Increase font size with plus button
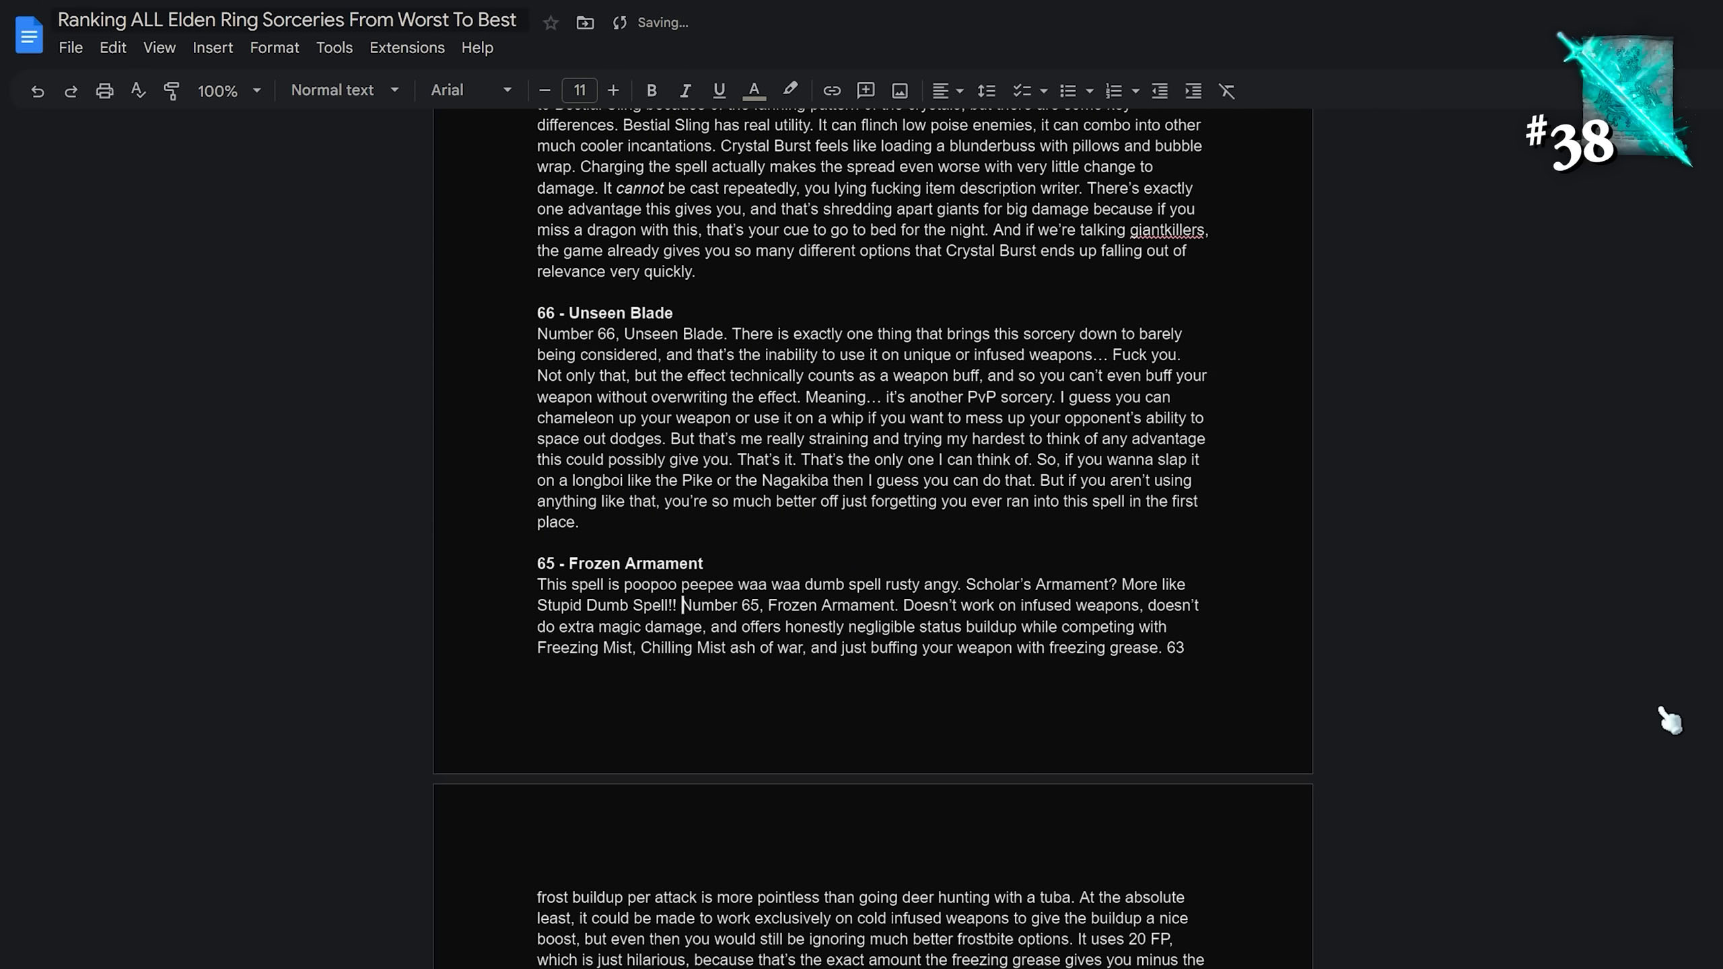 click(612, 90)
